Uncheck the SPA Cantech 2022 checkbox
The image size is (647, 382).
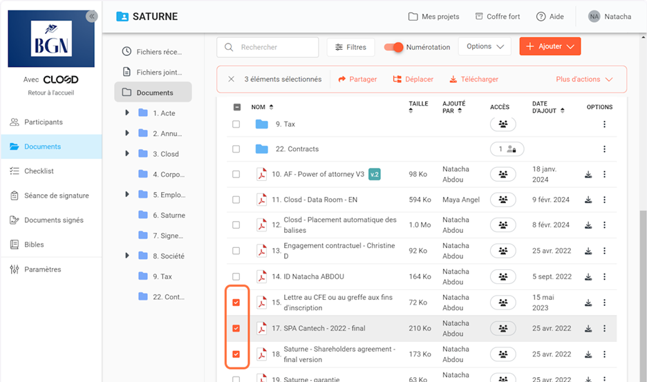(x=236, y=329)
